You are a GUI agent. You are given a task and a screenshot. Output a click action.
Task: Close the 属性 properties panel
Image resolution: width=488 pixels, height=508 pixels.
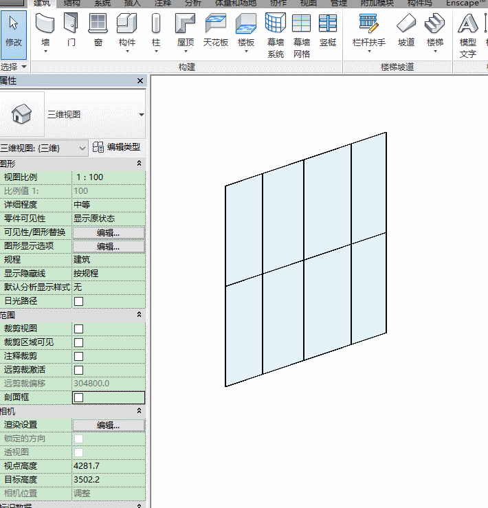(x=140, y=80)
